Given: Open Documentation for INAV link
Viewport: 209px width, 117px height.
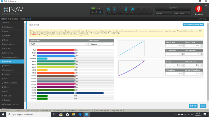Looking at the screenshot, I should [193, 25].
